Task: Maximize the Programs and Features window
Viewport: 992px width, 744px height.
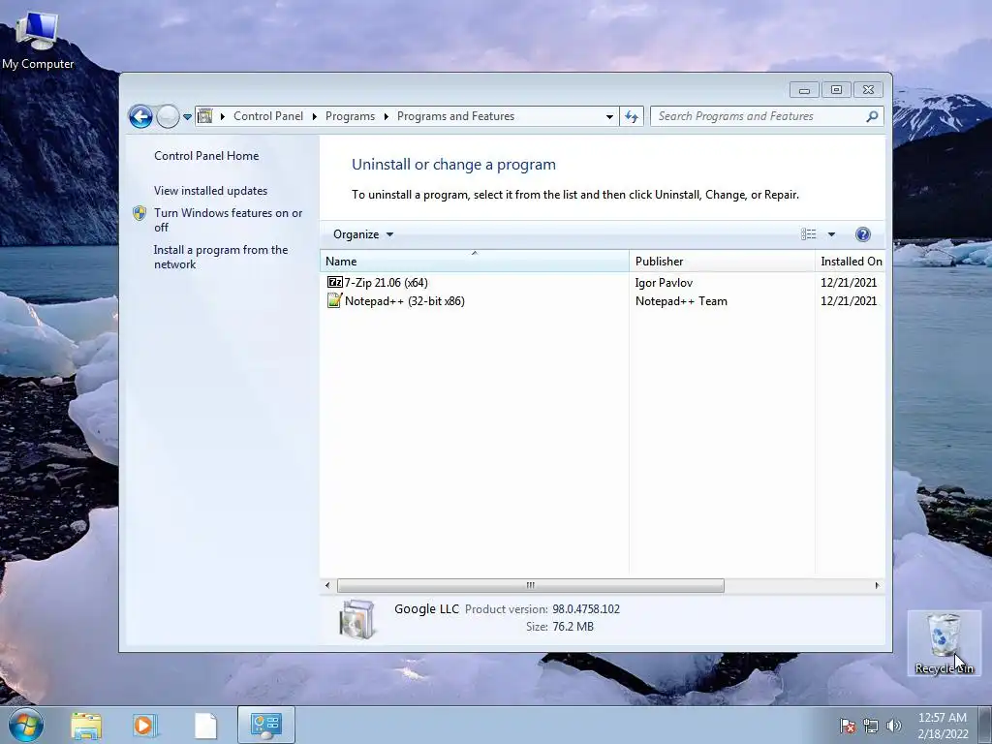Action: click(836, 90)
